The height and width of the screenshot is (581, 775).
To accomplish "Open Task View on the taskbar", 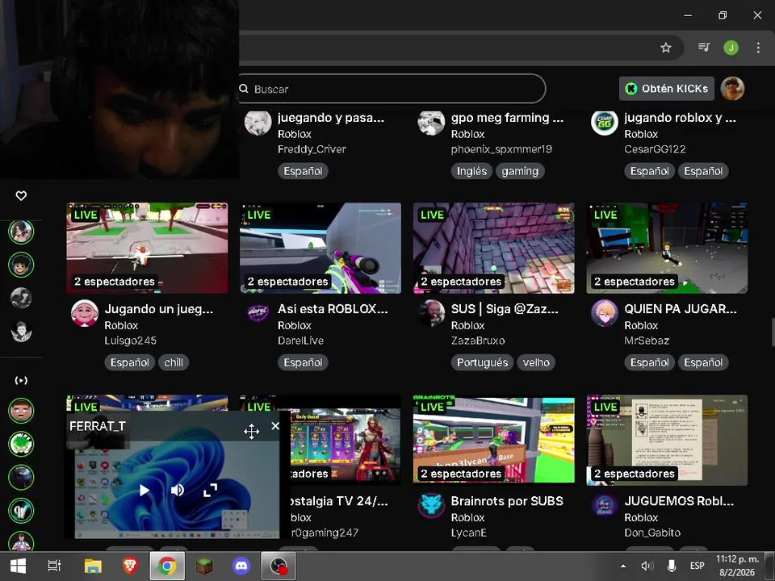I will click(x=54, y=566).
